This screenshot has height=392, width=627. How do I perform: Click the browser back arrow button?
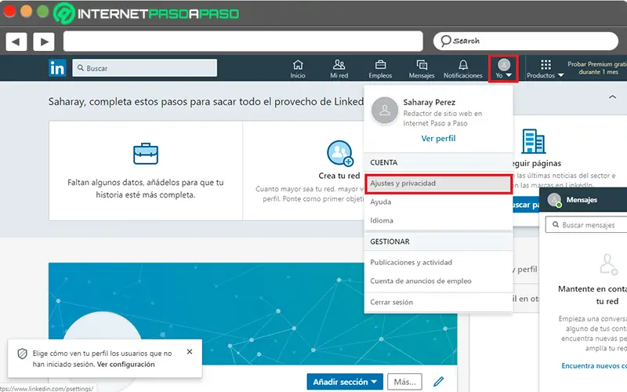(16, 42)
